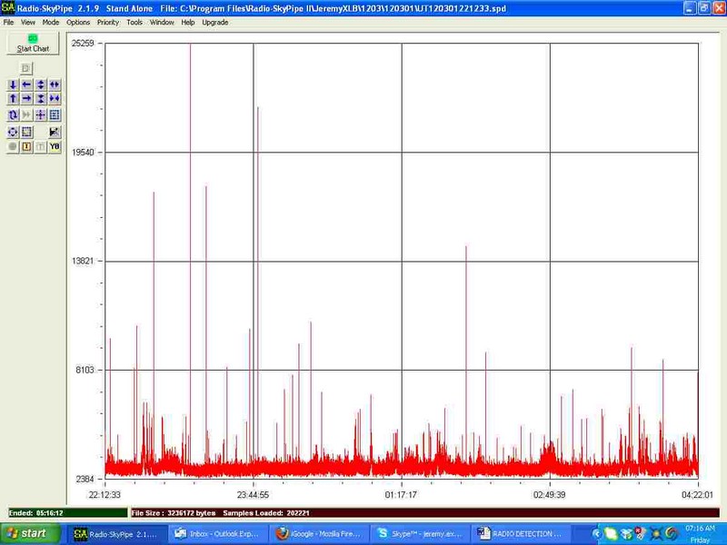Screen dimensions: 727x545
Task: Expand the chart horizontally
Action: (x=55, y=84)
